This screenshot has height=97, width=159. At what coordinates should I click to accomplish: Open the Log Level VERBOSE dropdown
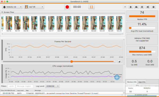tap(52, 86)
